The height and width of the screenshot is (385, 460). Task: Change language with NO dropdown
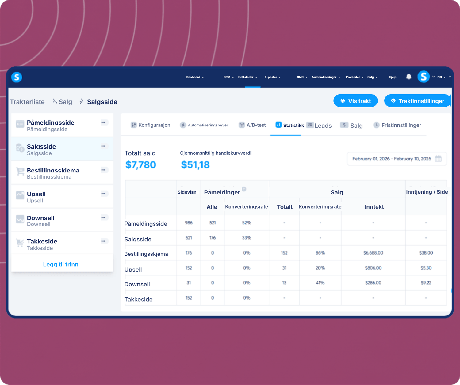(441, 77)
